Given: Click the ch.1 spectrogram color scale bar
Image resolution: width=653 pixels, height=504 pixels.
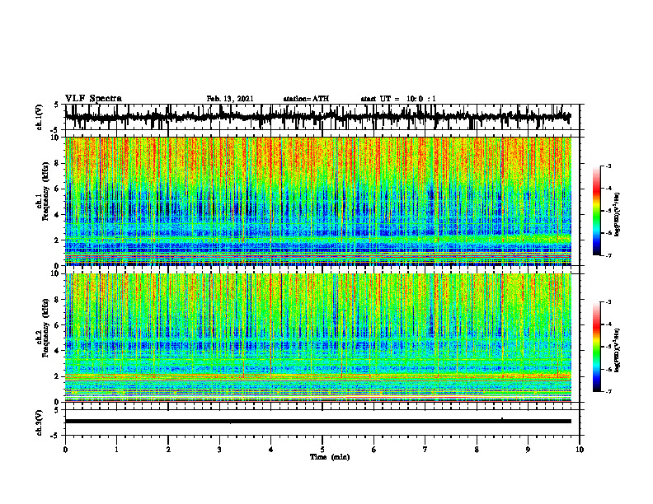Looking at the screenshot, I should pos(597,211).
